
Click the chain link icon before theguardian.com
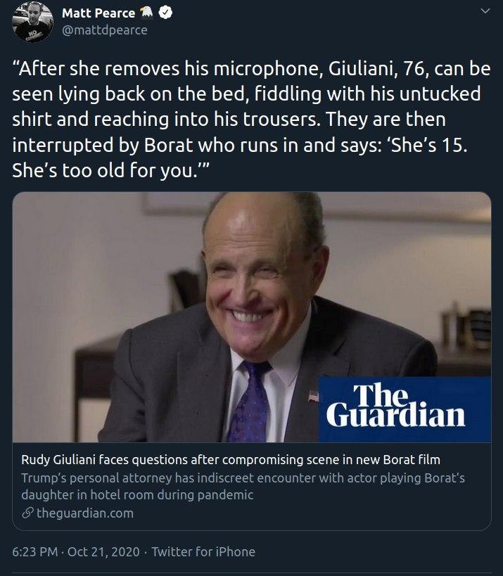(x=28, y=513)
